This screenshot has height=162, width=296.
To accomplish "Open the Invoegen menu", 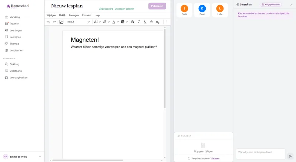I will pos(74,15).
